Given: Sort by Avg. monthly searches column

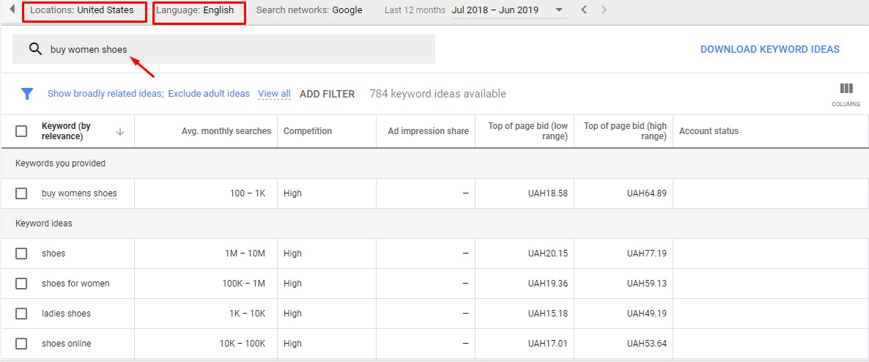Looking at the screenshot, I should 226,131.
